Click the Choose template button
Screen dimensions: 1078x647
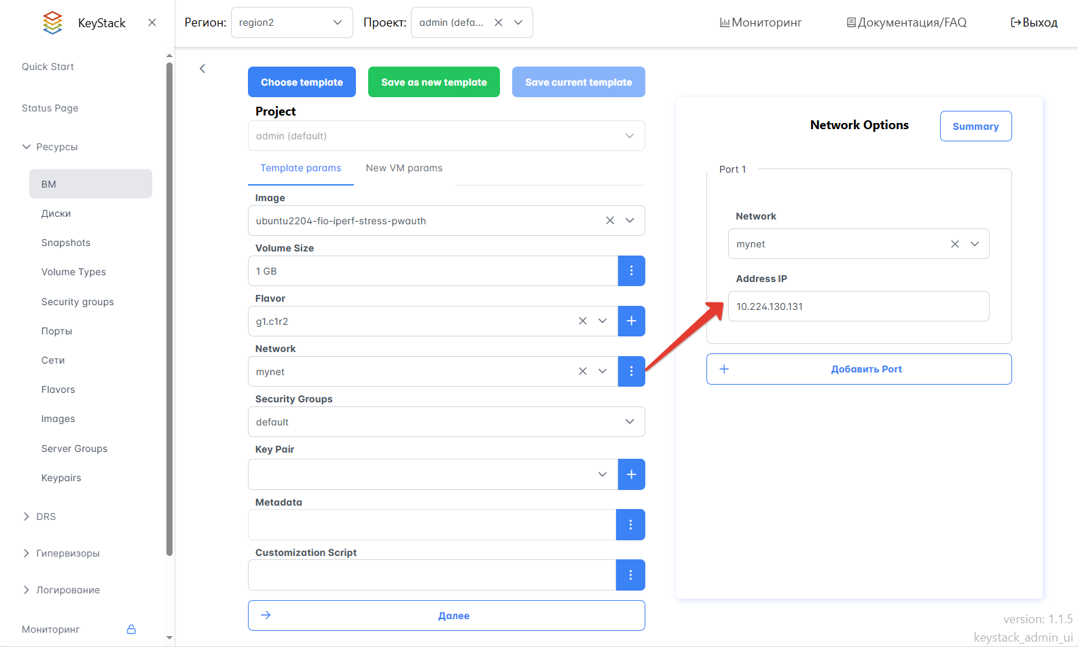pos(302,82)
